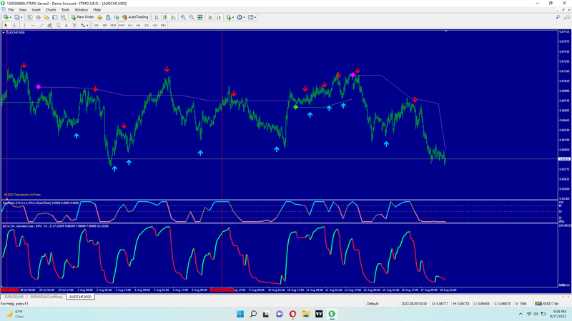572x321 pixels.
Task: Draw a vertical line object
Action: tap(24, 25)
